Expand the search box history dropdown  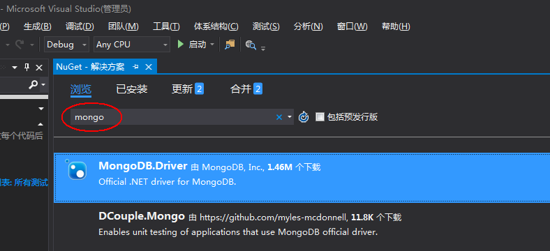tap(290, 117)
